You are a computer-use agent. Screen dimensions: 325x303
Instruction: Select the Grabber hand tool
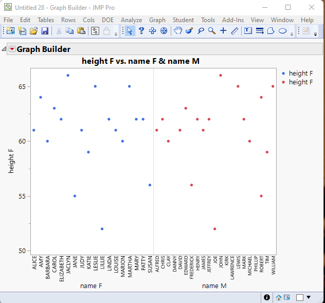pyautogui.click(x=178, y=31)
